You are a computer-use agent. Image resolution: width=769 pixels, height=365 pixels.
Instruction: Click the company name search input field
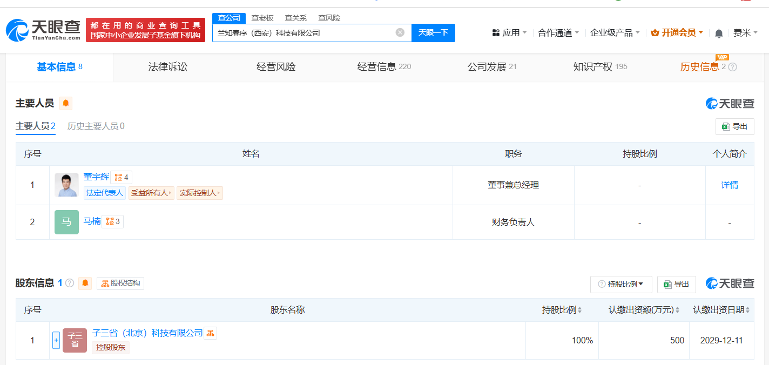tap(302, 32)
